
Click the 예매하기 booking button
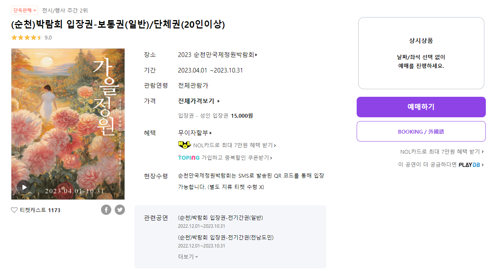click(421, 107)
